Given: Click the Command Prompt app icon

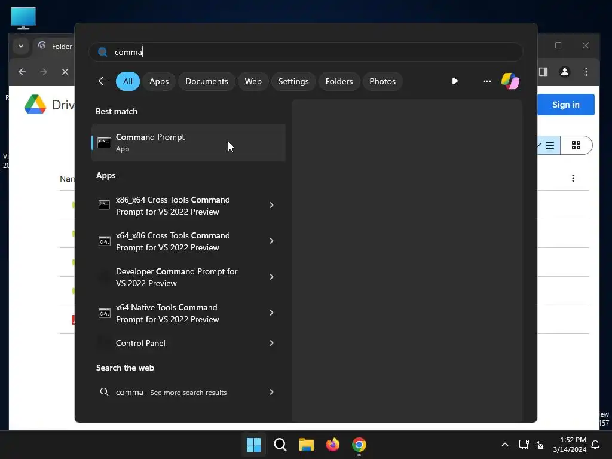Looking at the screenshot, I should pyautogui.click(x=104, y=143).
